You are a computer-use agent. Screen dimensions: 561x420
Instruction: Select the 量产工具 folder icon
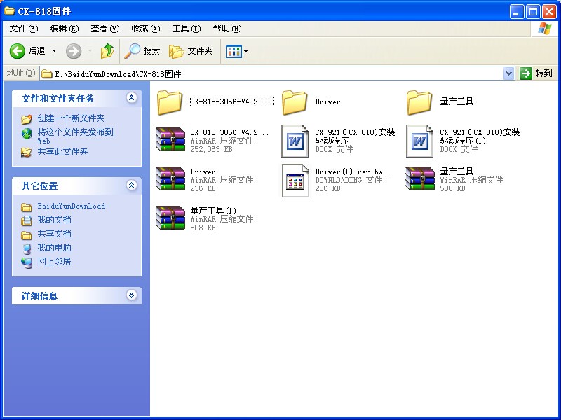(419, 102)
